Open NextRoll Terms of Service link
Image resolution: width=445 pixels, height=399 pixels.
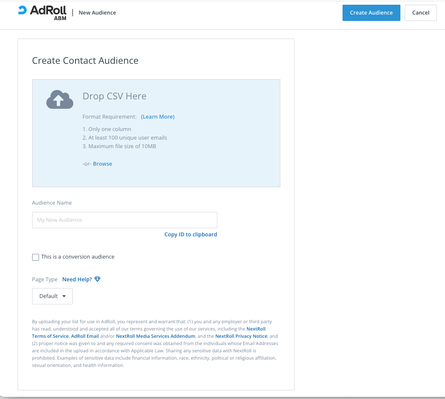(50, 336)
